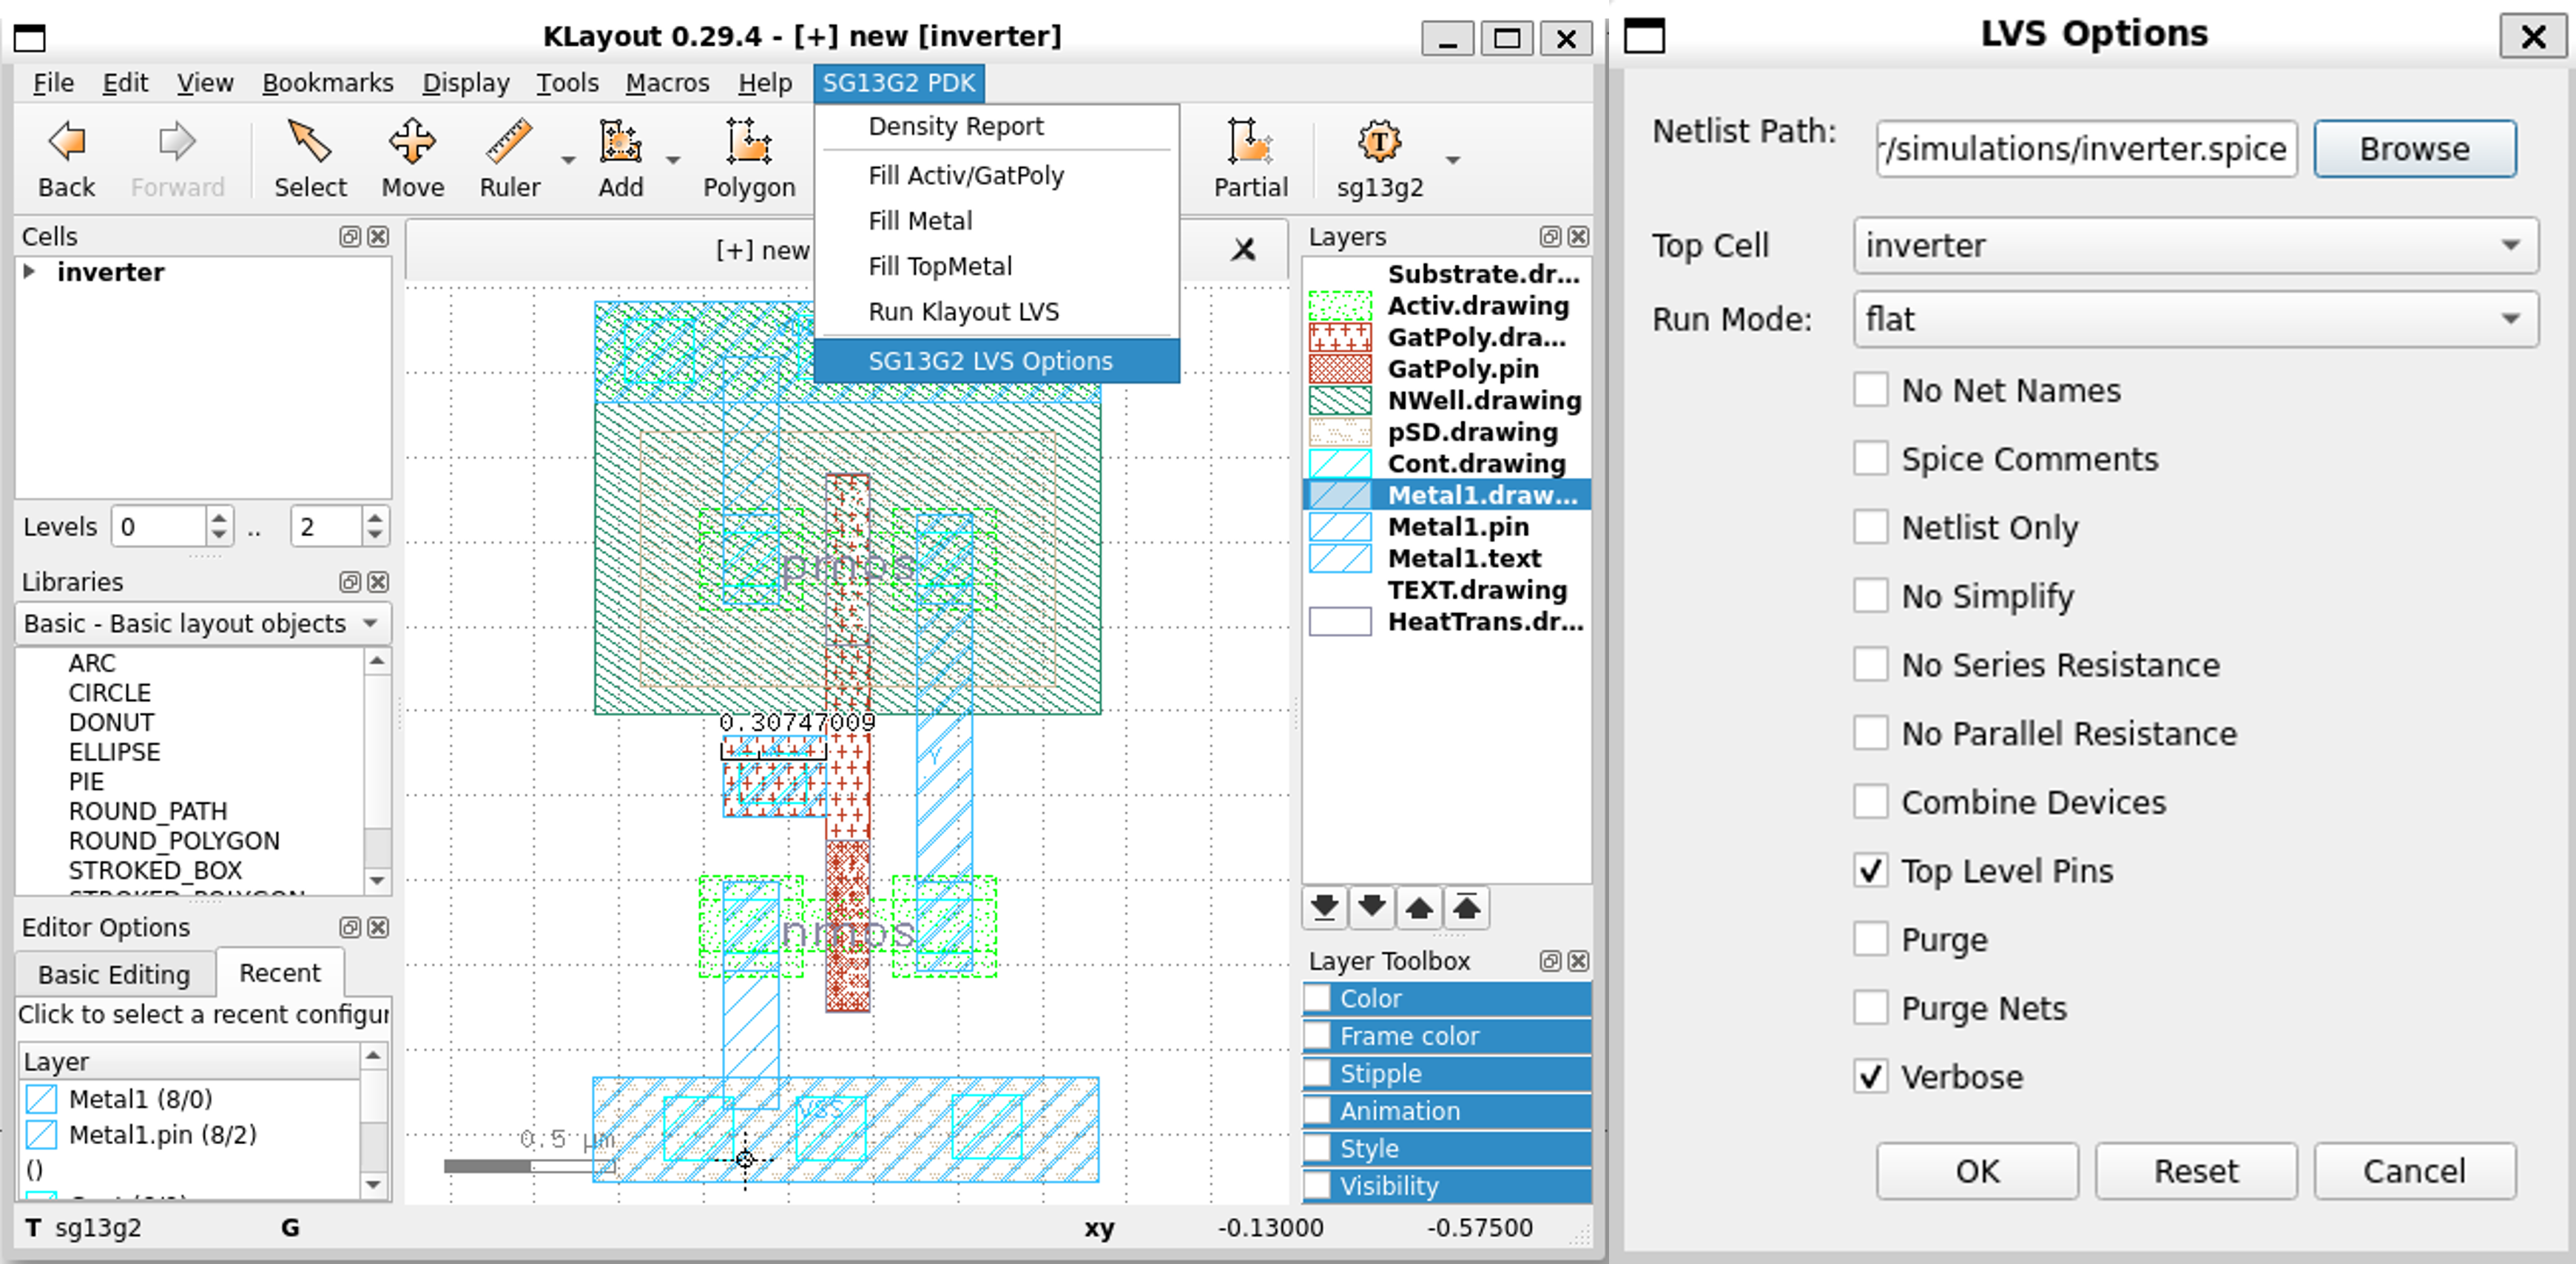Click the Netlist Path text field
This screenshot has width=2576, height=1264.
[x=2086, y=149]
